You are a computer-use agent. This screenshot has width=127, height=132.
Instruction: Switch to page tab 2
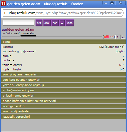pos(123,37)
